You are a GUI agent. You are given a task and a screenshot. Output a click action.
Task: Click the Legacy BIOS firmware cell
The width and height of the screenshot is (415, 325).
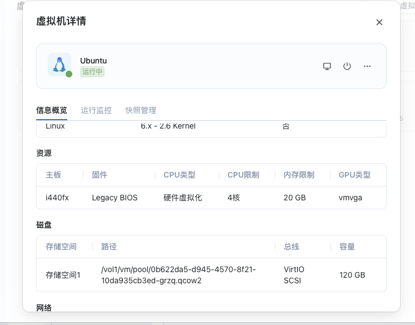coord(115,198)
